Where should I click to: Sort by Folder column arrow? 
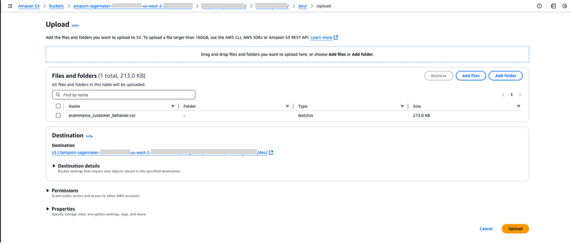287,106
